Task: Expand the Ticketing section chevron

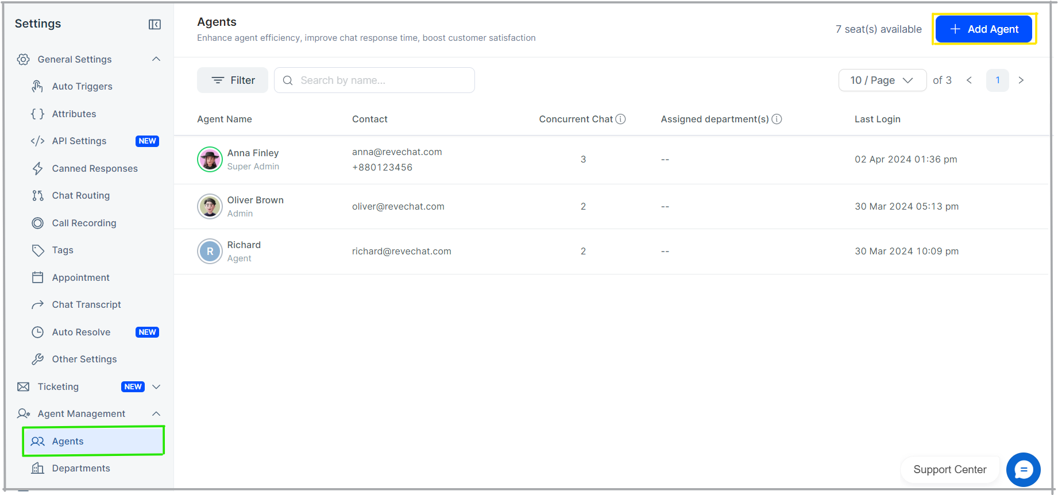Action: (156, 386)
